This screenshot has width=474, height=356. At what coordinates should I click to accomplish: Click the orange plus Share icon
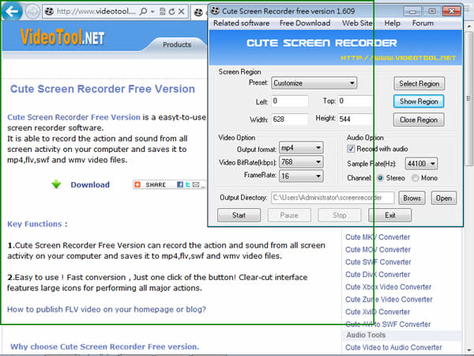137,184
